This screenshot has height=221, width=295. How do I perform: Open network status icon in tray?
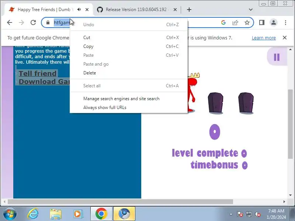pyautogui.click(x=249, y=214)
